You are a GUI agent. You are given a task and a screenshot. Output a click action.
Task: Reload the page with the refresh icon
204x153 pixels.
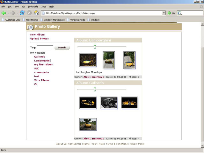[x=22, y=13]
